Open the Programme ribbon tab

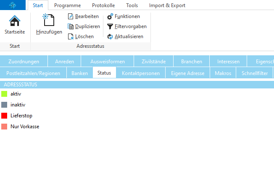[68, 5]
